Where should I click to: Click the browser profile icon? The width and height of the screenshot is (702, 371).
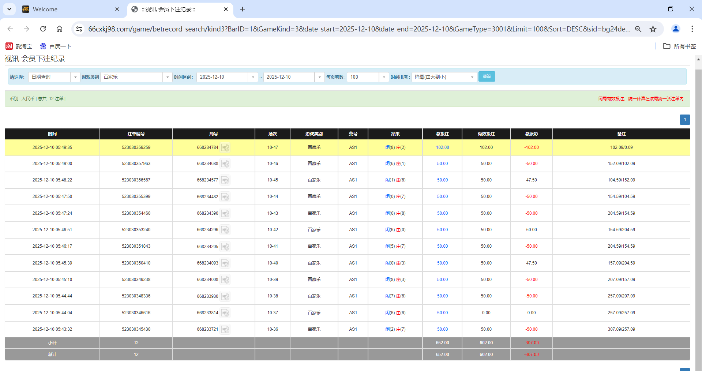[x=675, y=29]
